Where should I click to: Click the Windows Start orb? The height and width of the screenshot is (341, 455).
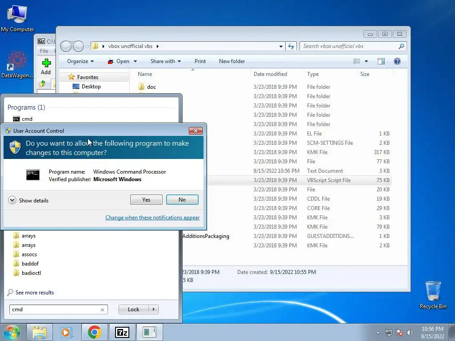[x=12, y=332]
